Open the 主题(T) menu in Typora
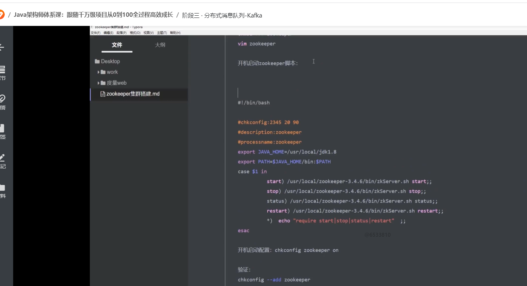 [x=162, y=33]
